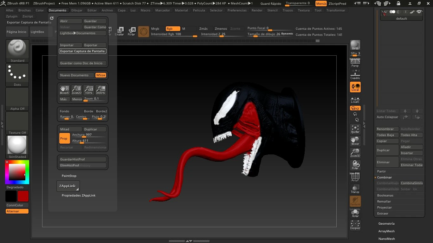Open the Dots stroke selector
Screen dimensions: 433x243
pos(17,75)
